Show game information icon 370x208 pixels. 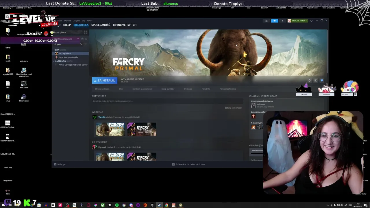coord(316,81)
